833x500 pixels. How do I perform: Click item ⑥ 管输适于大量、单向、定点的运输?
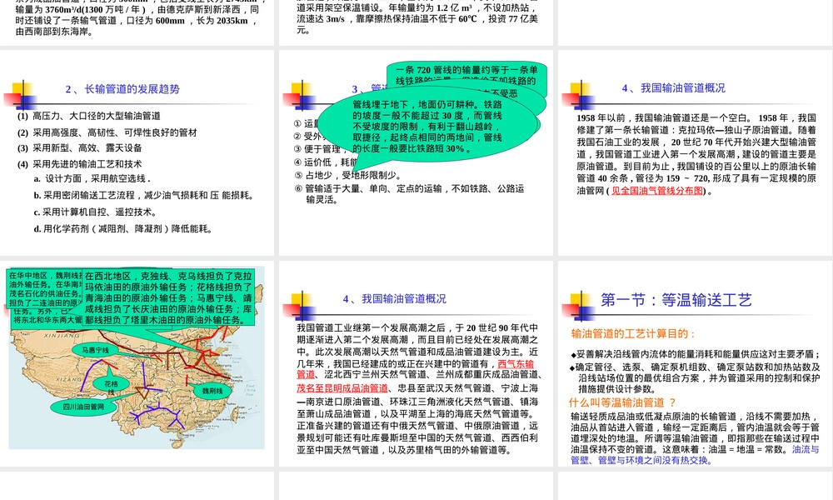pyautogui.click(x=409, y=194)
